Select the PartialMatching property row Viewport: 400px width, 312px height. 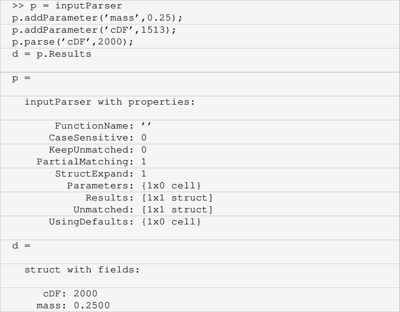pyautogui.click(x=91, y=162)
